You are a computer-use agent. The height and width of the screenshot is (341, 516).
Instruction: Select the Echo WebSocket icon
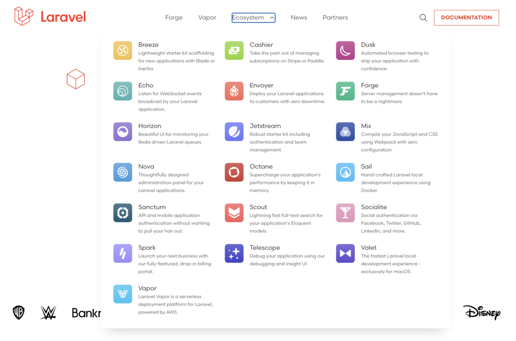click(122, 91)
